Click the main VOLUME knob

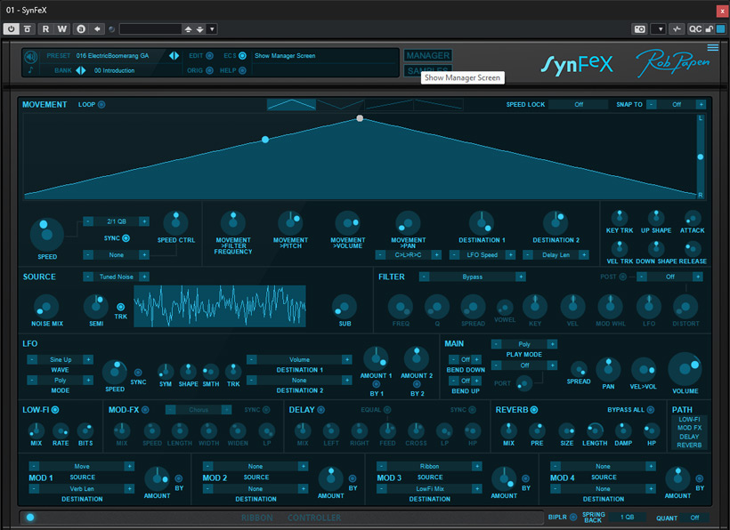(685, 369)
